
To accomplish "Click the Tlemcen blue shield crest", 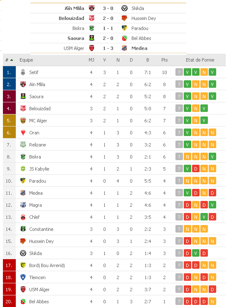I will click(x=23, y=277).
